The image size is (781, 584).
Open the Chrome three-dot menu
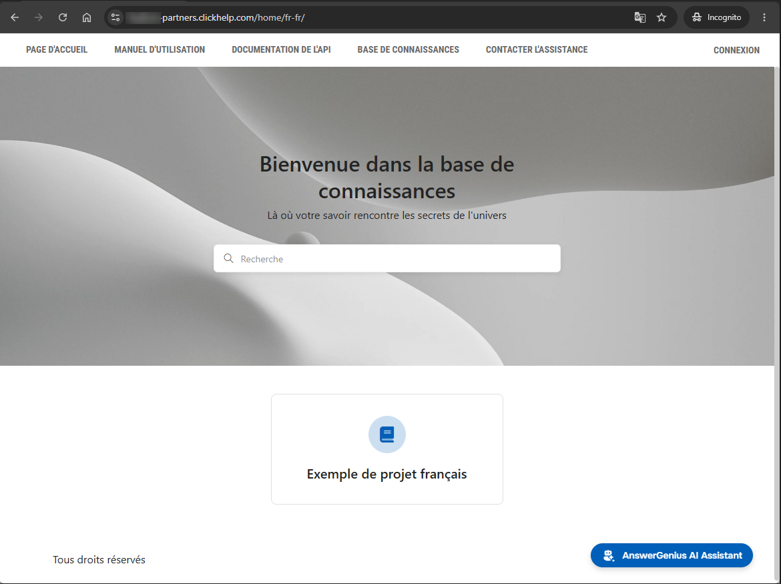click(x=764, y=17)
